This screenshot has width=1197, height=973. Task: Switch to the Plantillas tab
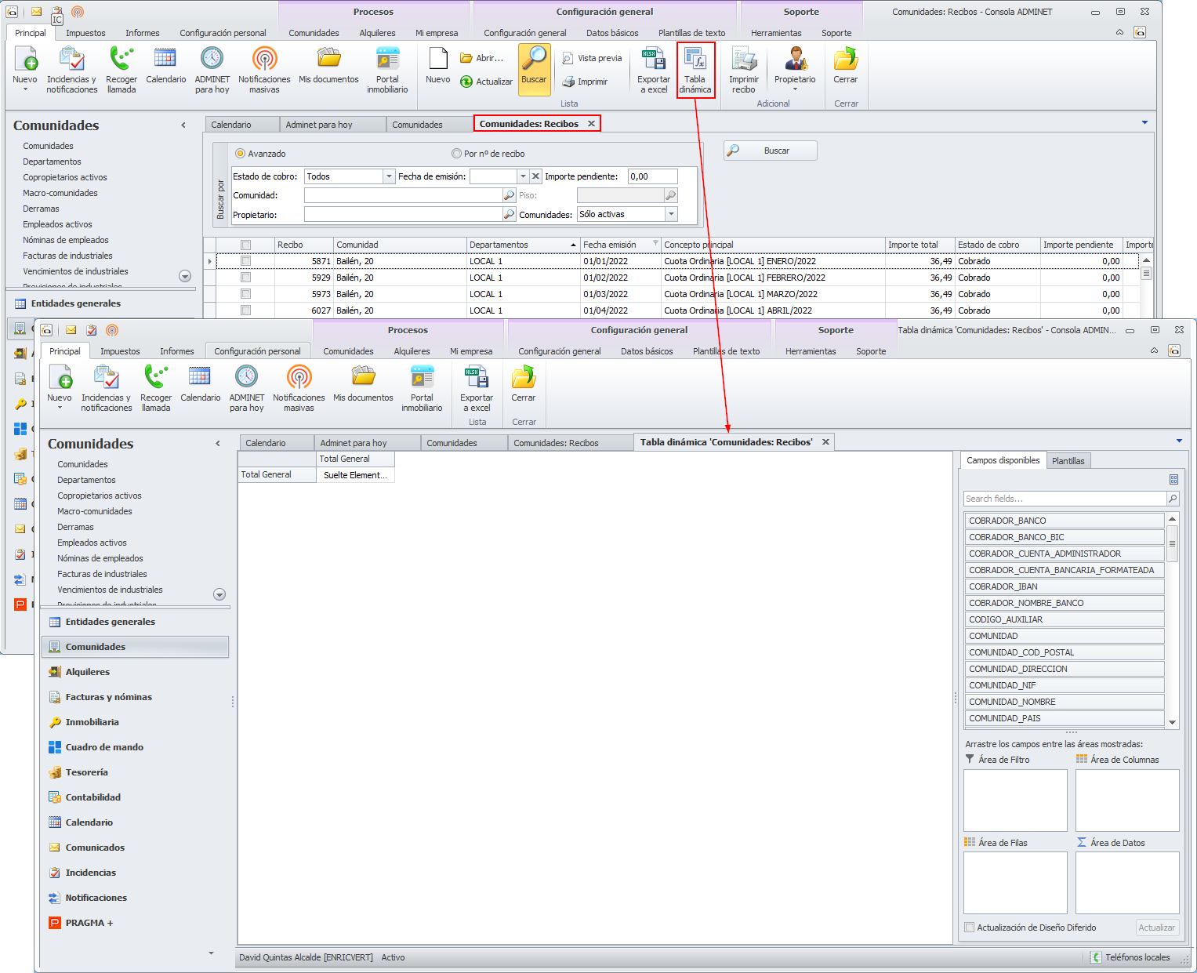click(x=1068, y=461)
